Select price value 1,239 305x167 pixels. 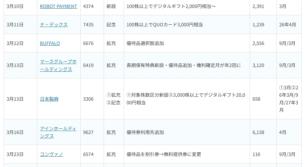(258, 25)
